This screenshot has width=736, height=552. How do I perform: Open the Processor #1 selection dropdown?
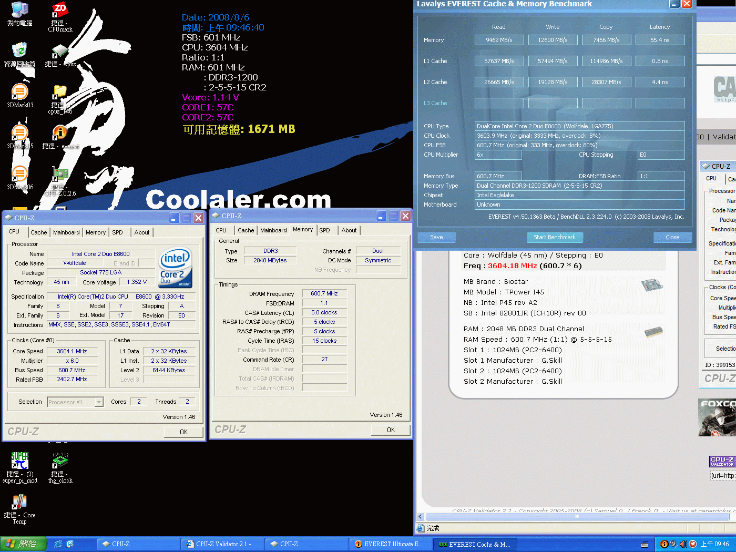point(75,402)
